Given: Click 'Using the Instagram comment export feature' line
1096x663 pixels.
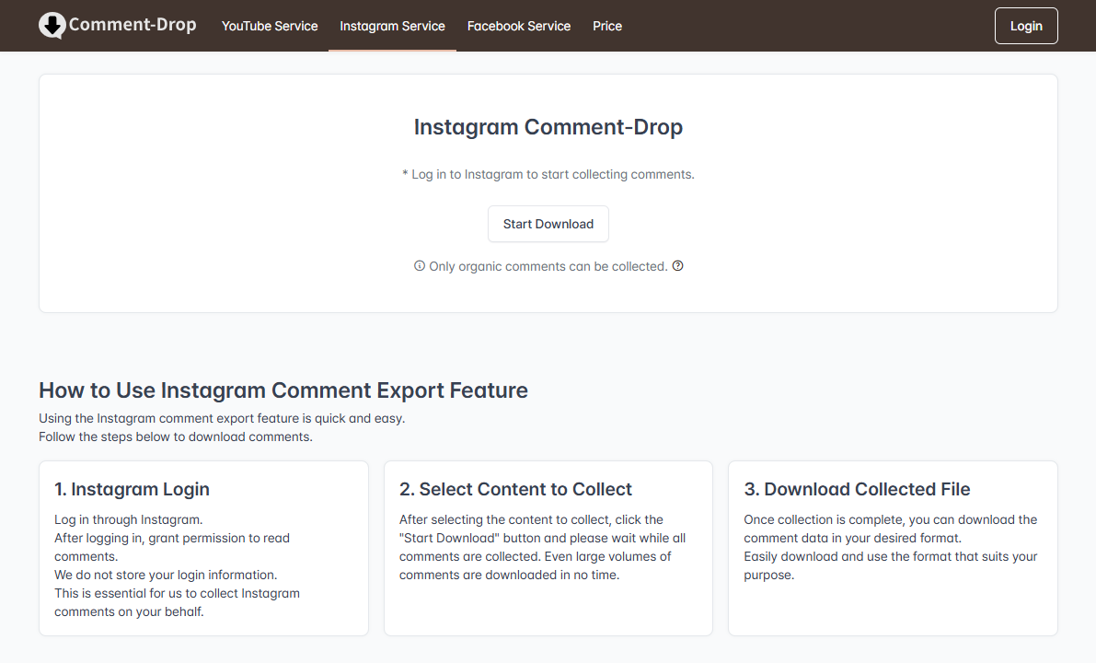Looking at the screenshot, I should pyautogui.click(x=222, y=418).
